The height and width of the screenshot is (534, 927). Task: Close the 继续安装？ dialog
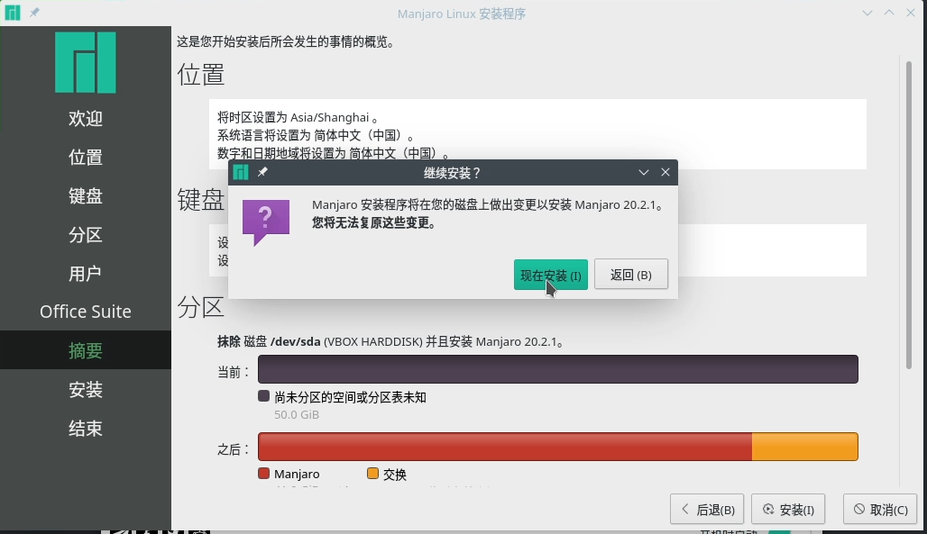(665, 172)
